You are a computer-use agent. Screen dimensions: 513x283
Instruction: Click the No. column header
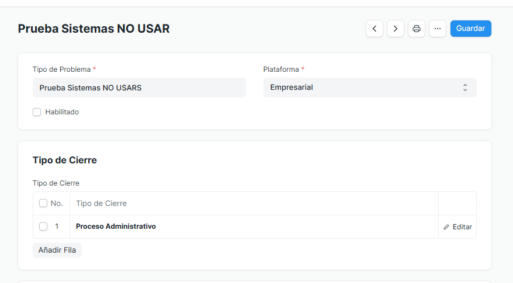point(57,204)
